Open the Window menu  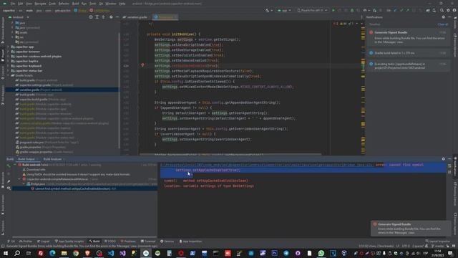tap(111, 4)
